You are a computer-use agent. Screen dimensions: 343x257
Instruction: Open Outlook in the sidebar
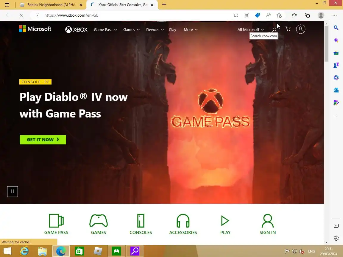tap(336, 90)
